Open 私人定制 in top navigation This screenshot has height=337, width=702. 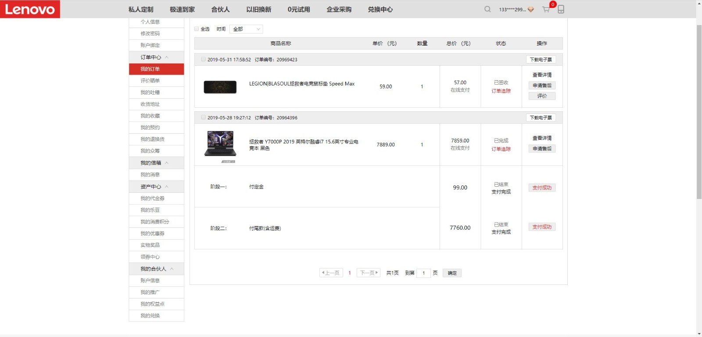tap(141, 9)
